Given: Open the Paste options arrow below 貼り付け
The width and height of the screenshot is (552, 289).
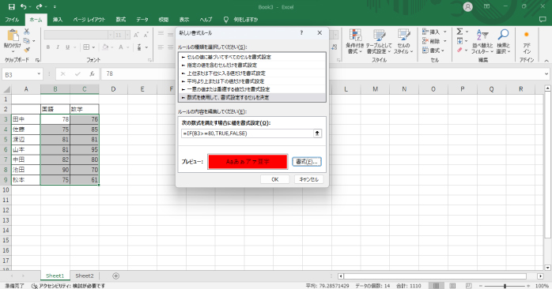Looking at the screenshot, I should (13, 51).
